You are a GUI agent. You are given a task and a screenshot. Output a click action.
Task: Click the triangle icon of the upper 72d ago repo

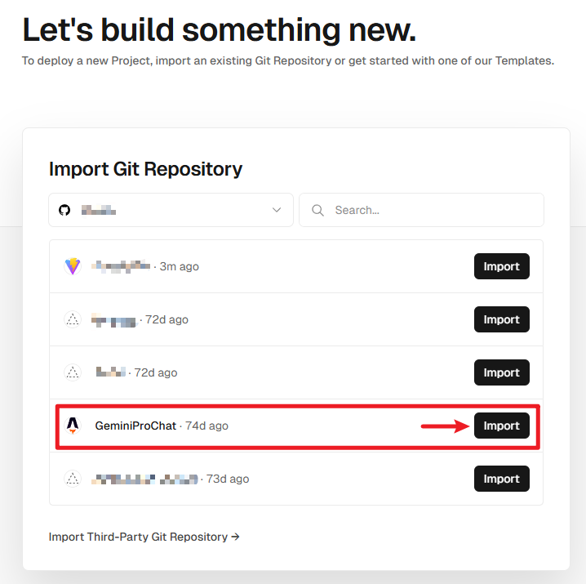[x=73, y=319]
